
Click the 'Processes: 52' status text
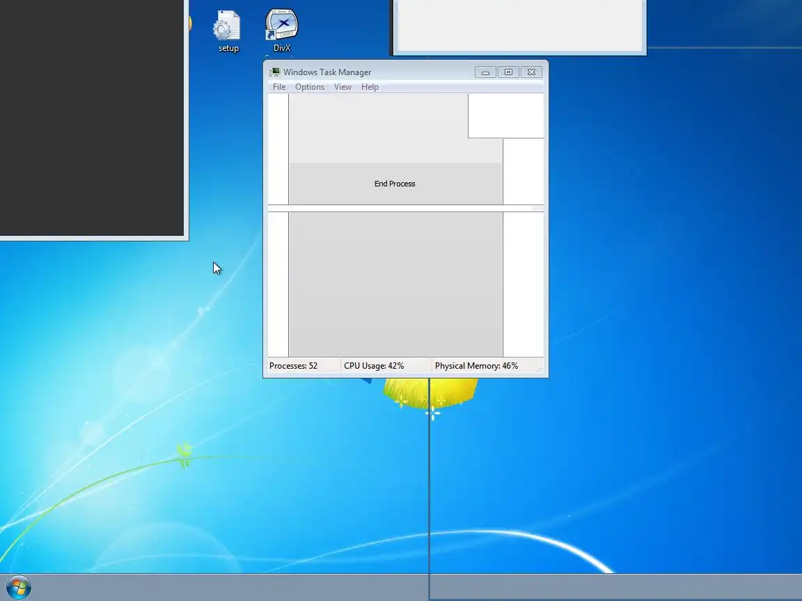(x=293, y=366)
